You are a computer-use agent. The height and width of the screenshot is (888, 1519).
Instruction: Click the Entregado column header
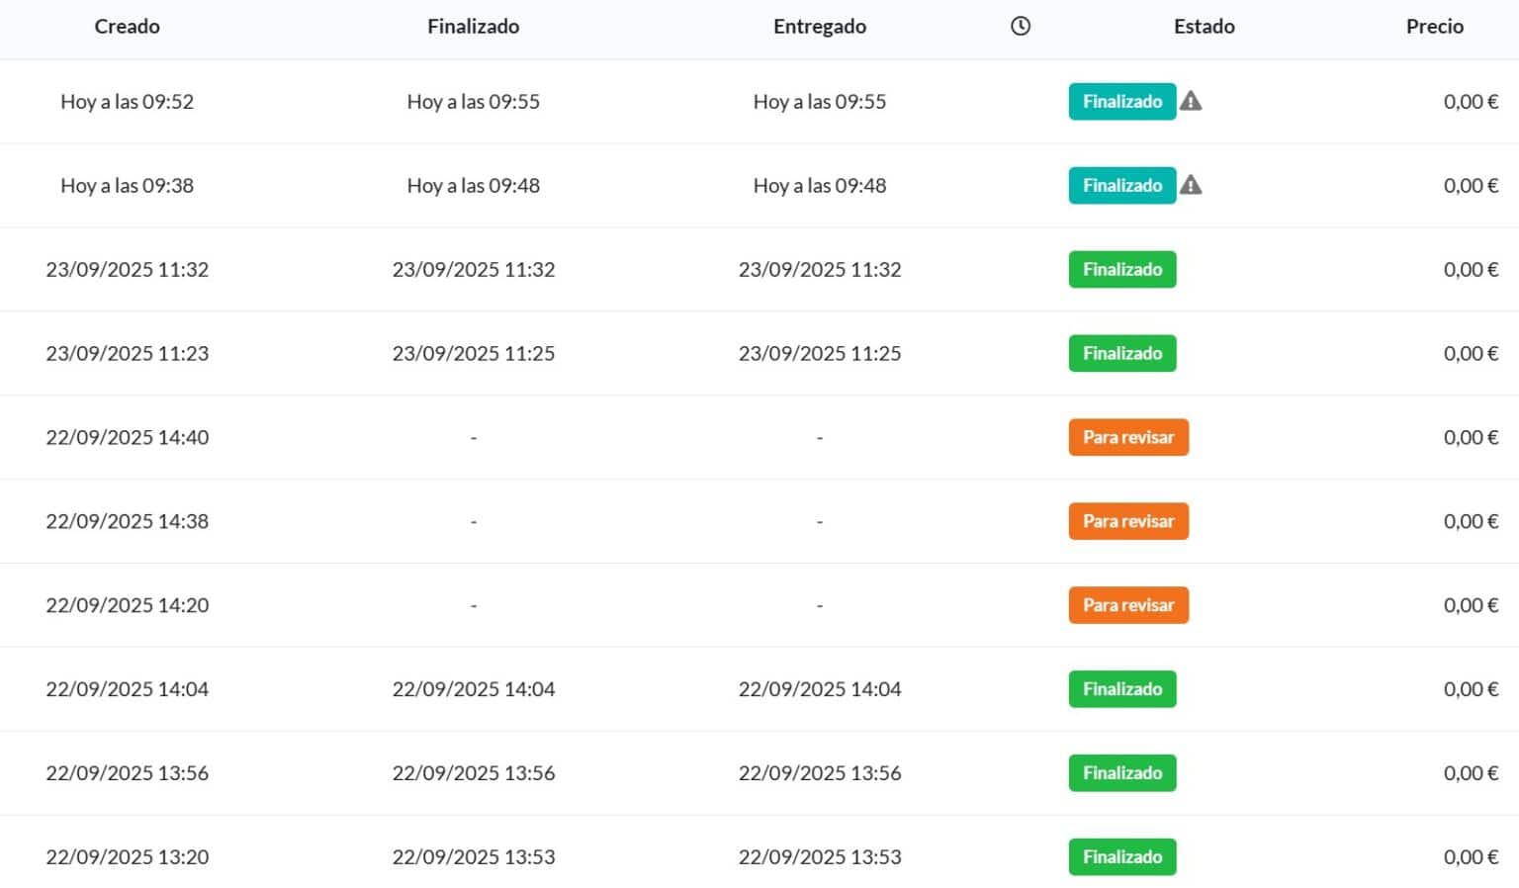click(x=819, y=27)
